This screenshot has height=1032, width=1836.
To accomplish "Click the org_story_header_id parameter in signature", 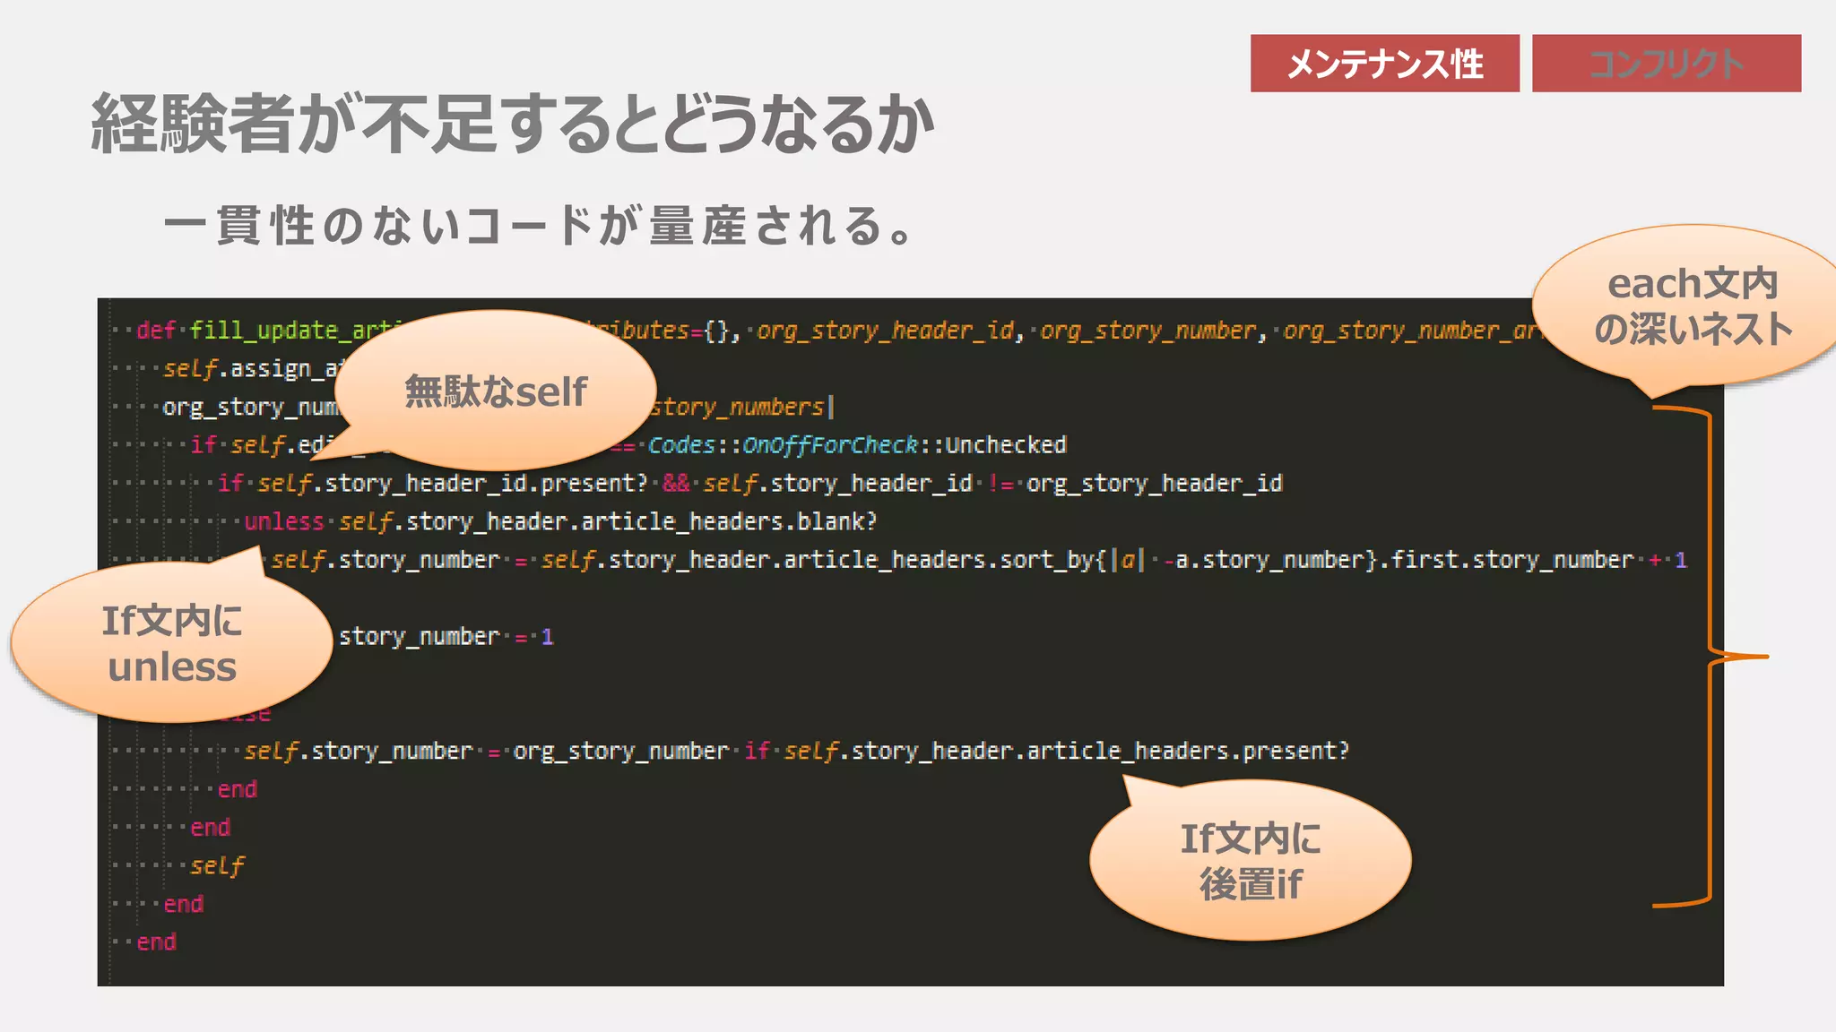I will coord(885,331).
